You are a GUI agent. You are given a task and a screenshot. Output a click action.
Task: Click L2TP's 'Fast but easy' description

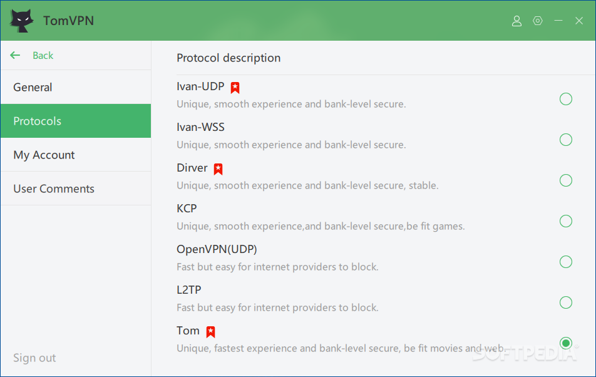pos(277,308)
